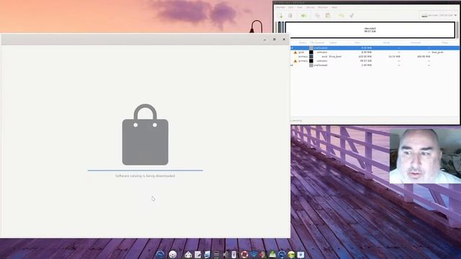Open the View menu in GParted
The image size is (461, 259).
300,7
